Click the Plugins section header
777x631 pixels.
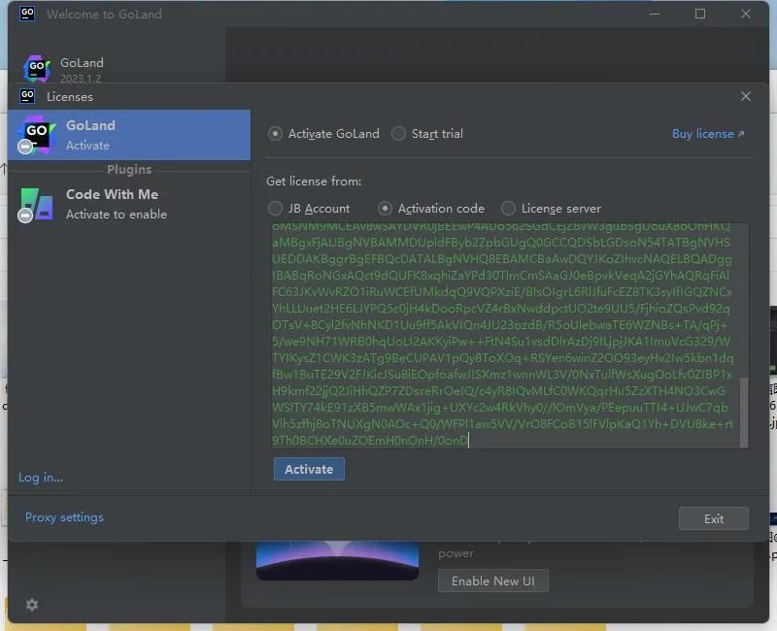(x=129, y=169)
